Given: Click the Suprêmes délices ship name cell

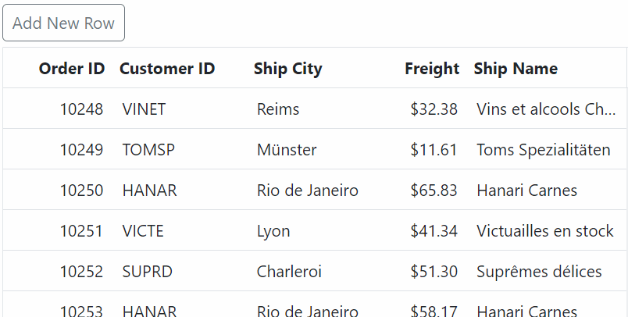Looking at the screenshot, I should coord(539,272).
